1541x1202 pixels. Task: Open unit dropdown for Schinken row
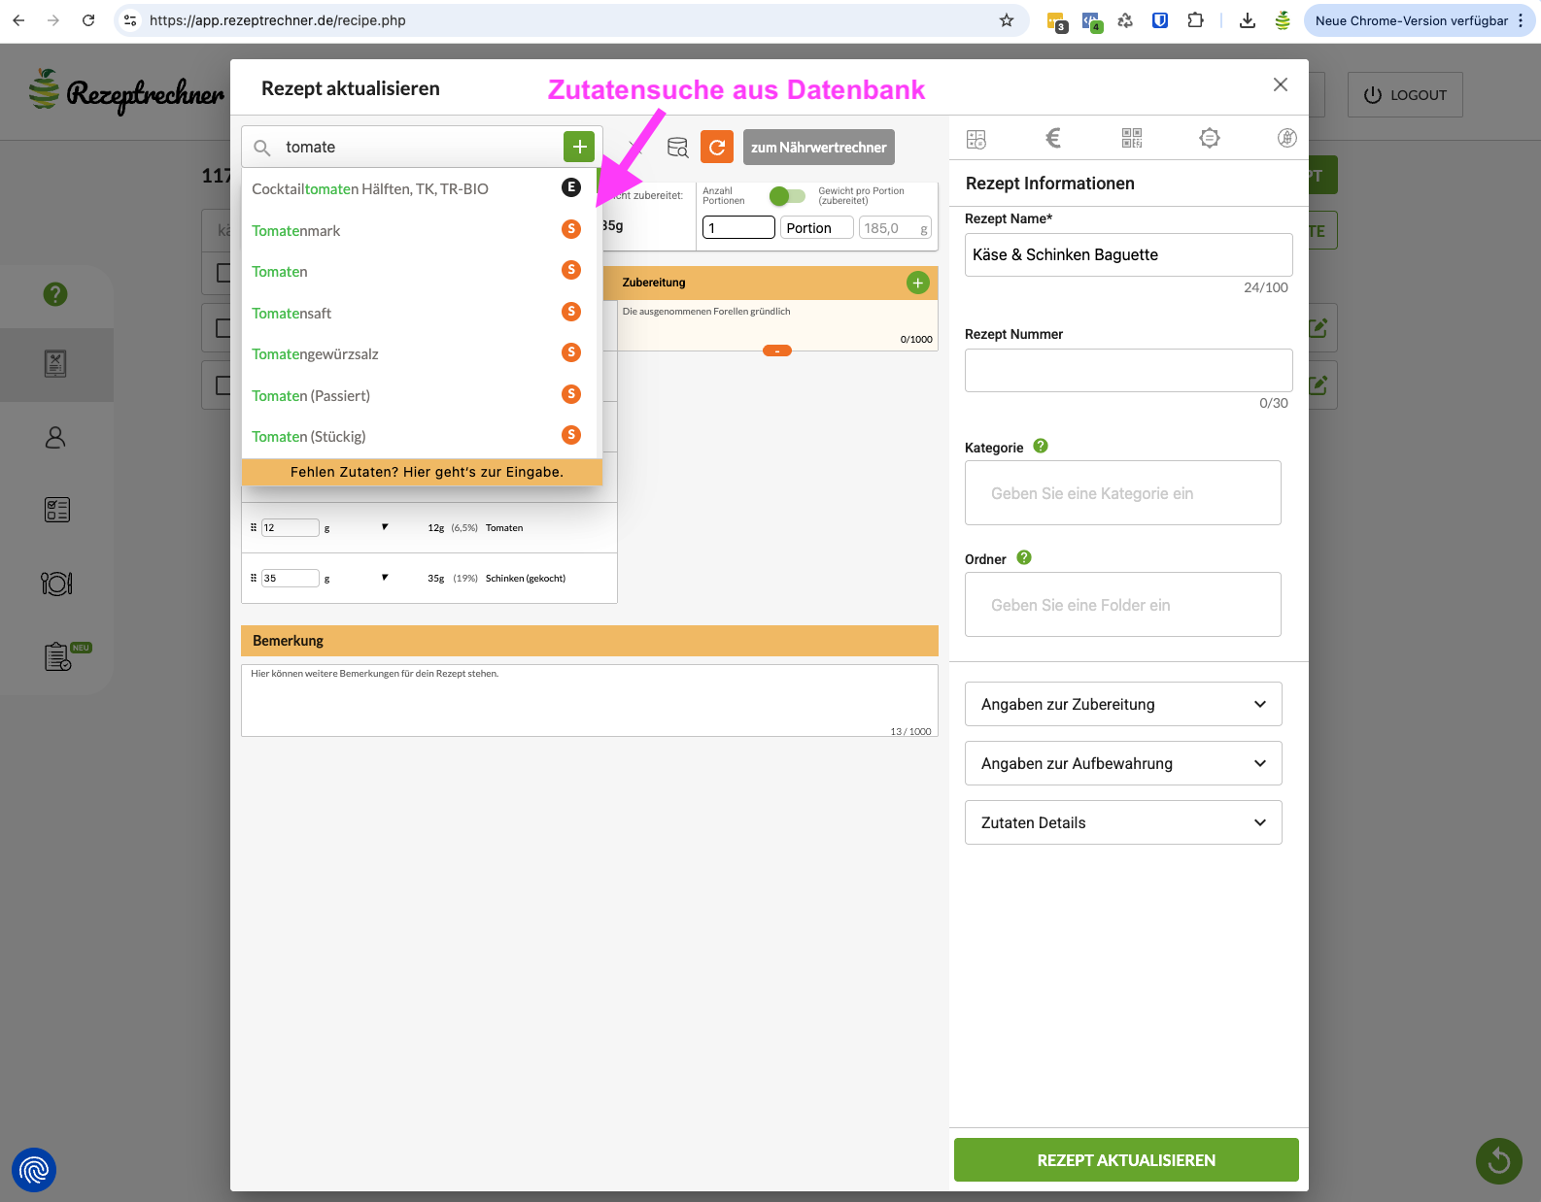click(385, 578)
